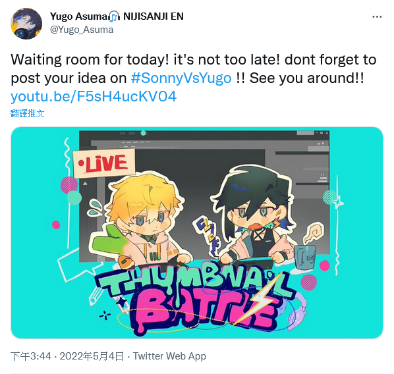This screenshot has height=374, width=394.
Task: Click the THUMBNAIL BATTLE title art
Action: point(196,299)
